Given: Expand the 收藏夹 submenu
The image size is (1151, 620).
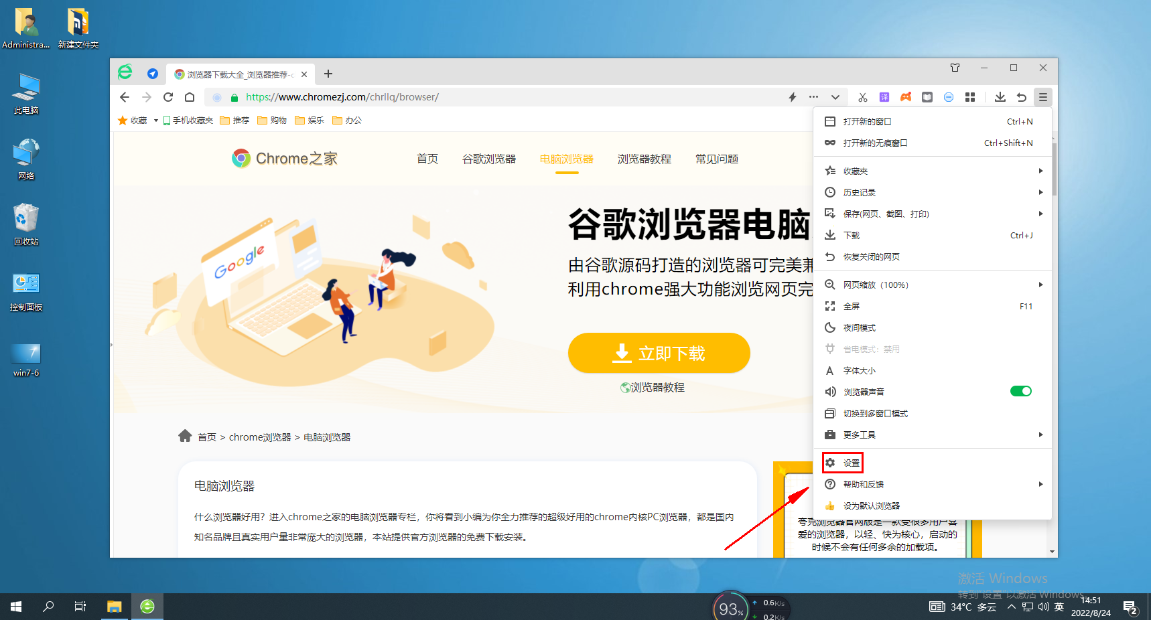Looking at the screenshot, I should click(x=933, y=171).
